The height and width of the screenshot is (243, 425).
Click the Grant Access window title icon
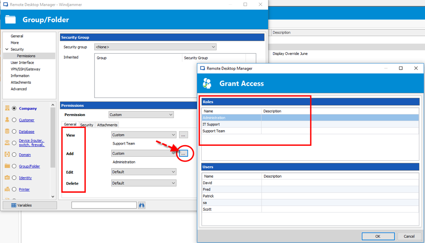click(x=202, y=68)
